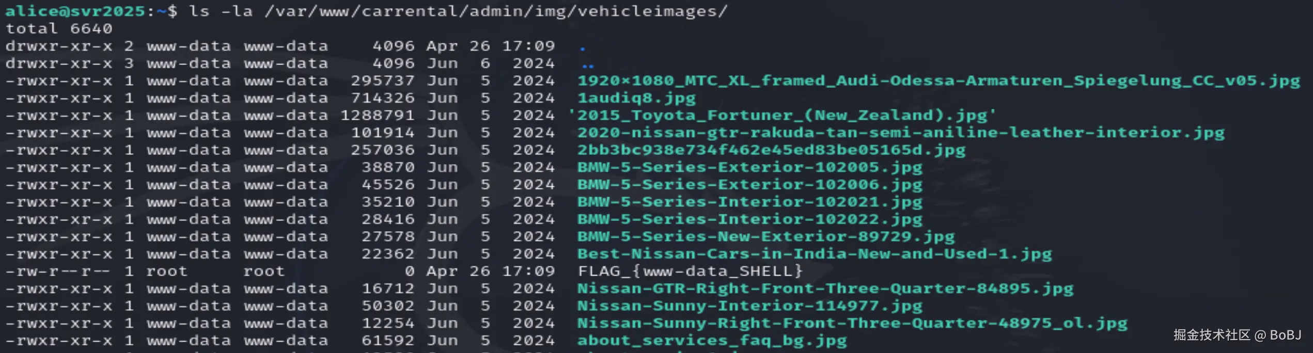The height and width of the screenshot is (353, 1313).
Task: Select the BMW-5-Series-Exterior-102006.jpg file
Action: (749, 185)
